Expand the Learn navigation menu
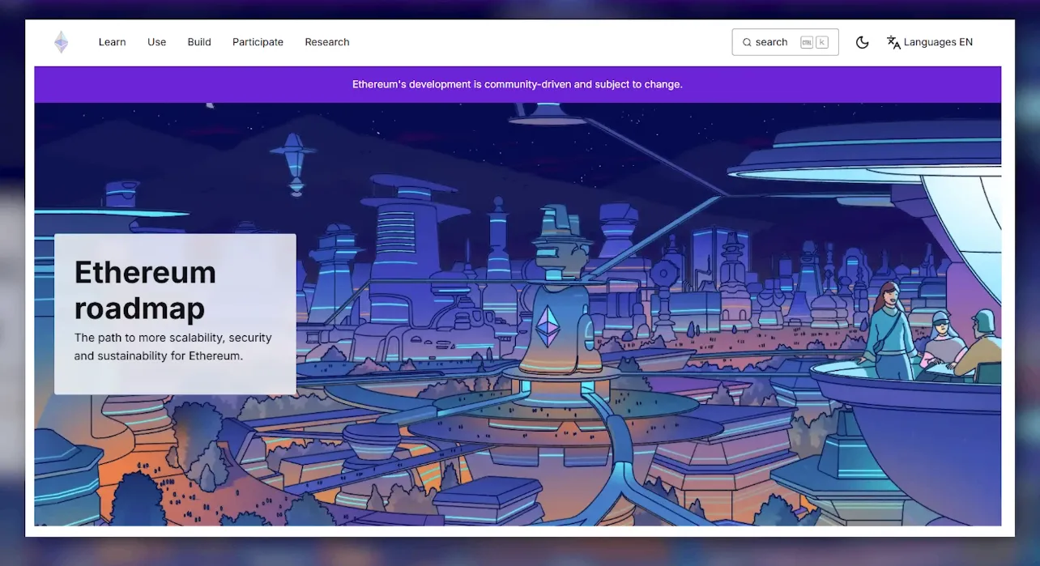 [x=112, y=42]
